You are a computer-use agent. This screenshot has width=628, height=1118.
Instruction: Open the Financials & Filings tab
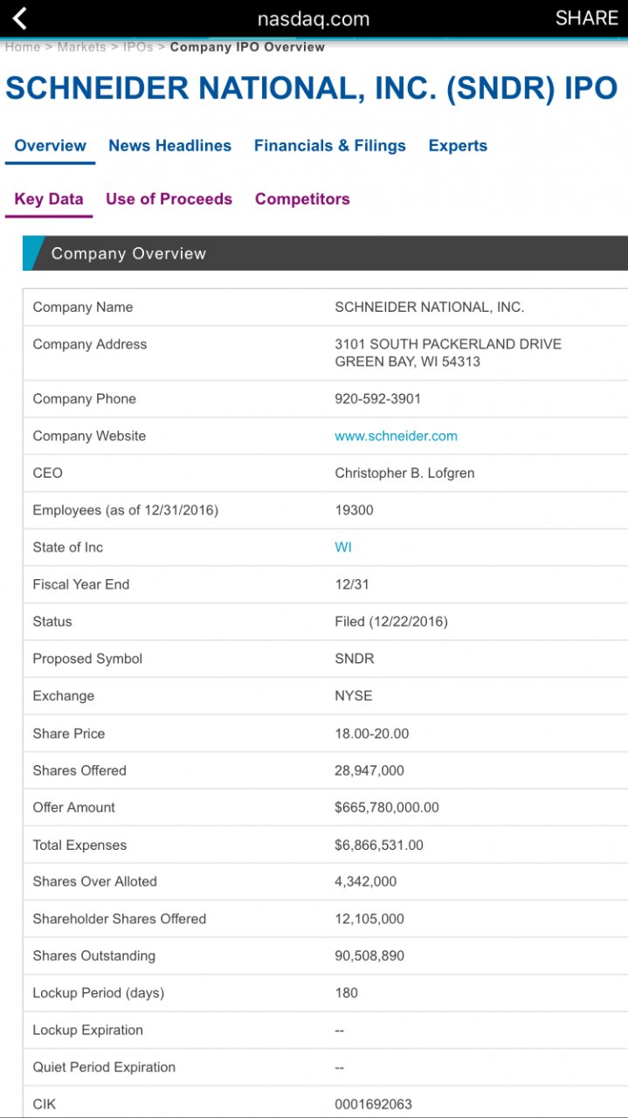pos(329,146)
